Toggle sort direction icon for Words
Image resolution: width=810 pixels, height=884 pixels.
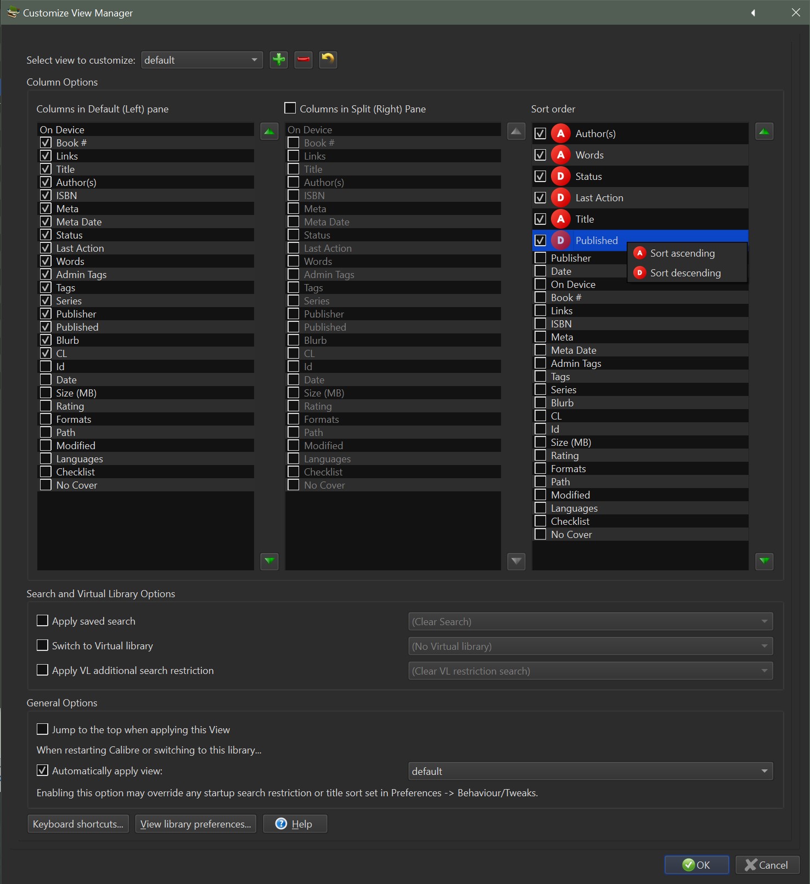pos(560,155)
